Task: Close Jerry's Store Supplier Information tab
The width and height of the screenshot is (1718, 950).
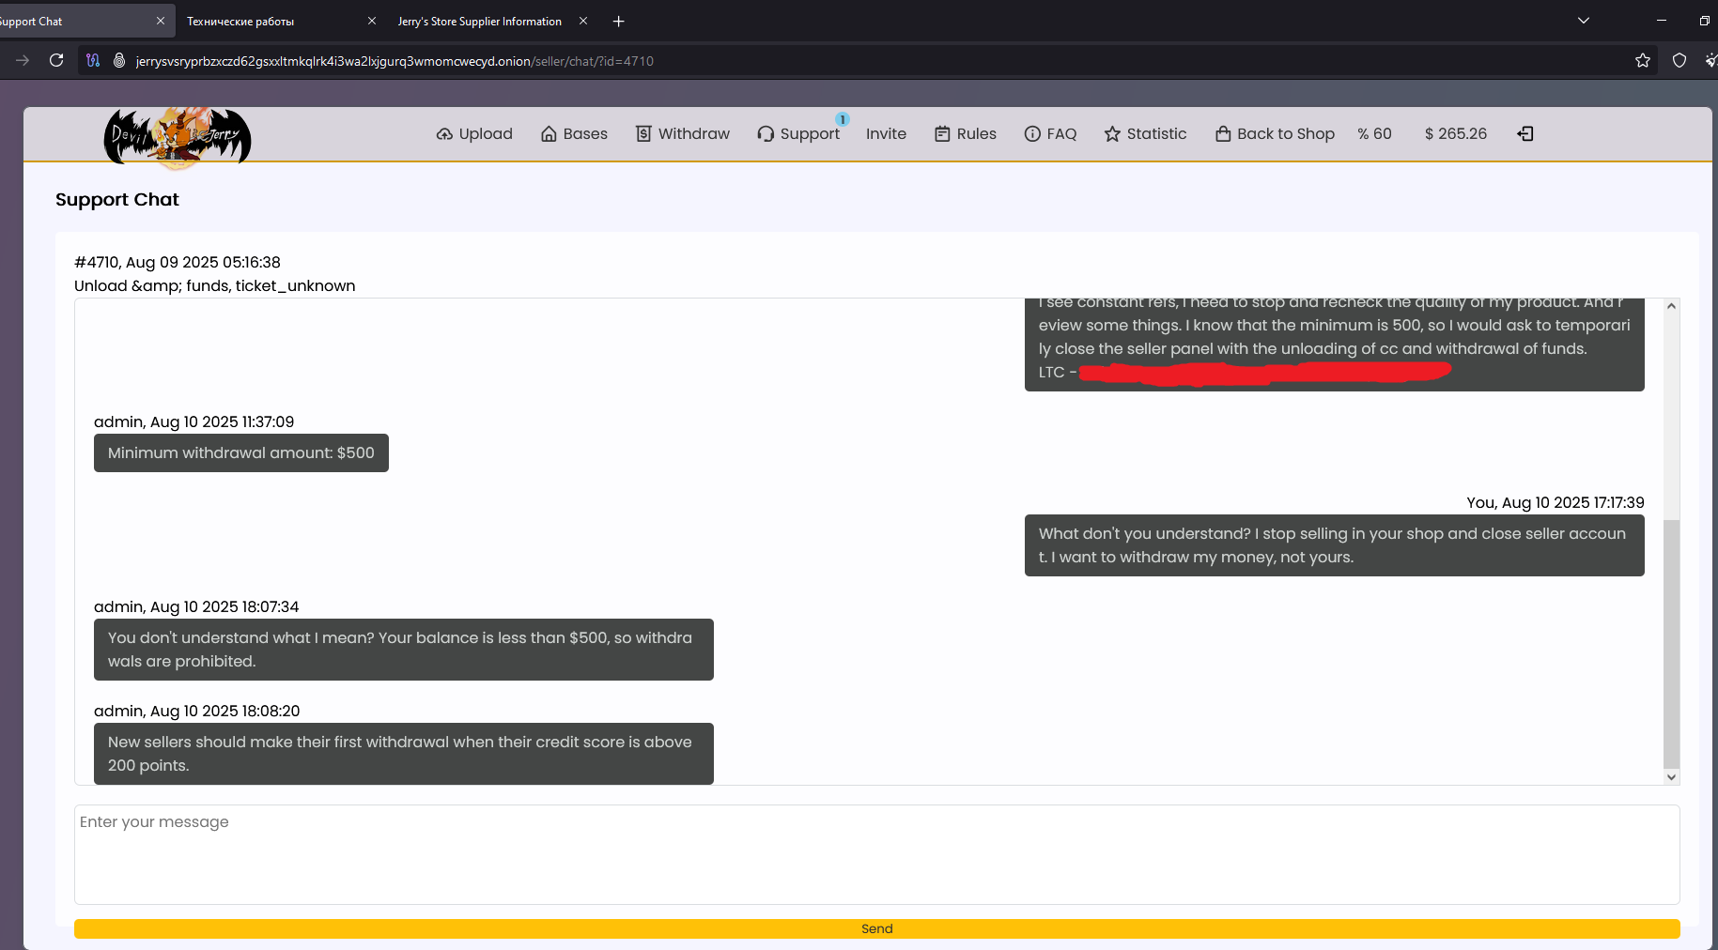Action: click(583, 21)
